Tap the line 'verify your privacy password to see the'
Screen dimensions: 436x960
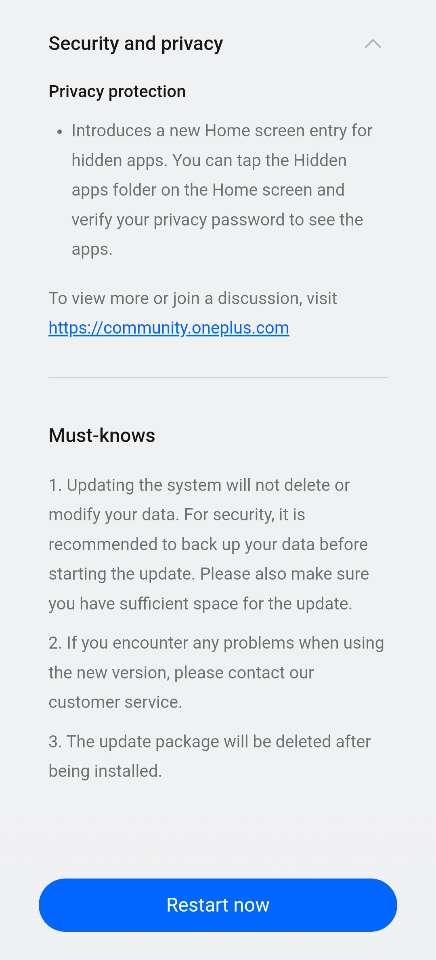217,220
